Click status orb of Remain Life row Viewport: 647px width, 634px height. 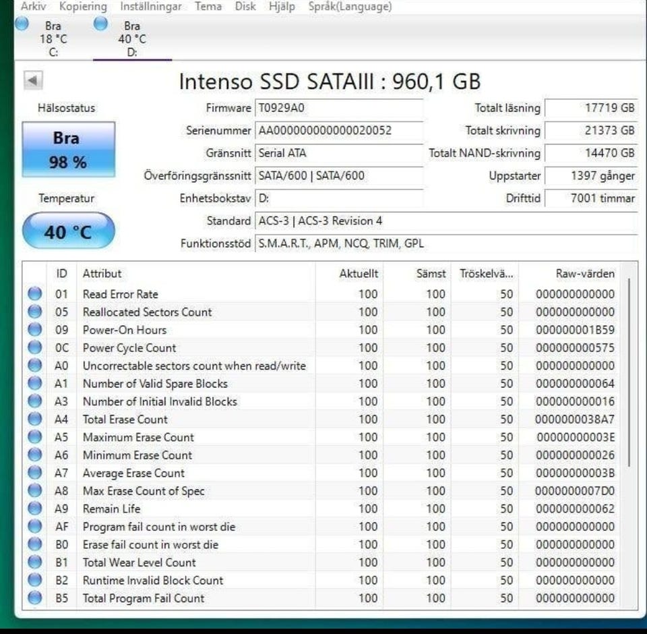34,509
